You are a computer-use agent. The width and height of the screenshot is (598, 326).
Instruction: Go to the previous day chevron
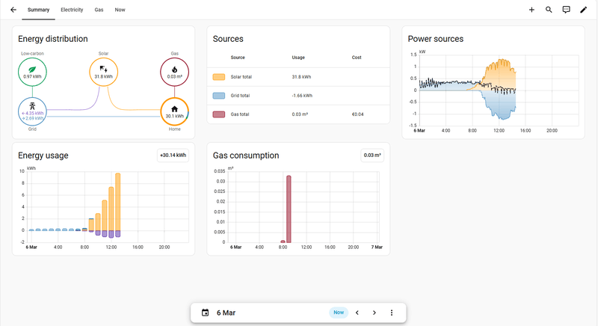click(x=357, y=313)
